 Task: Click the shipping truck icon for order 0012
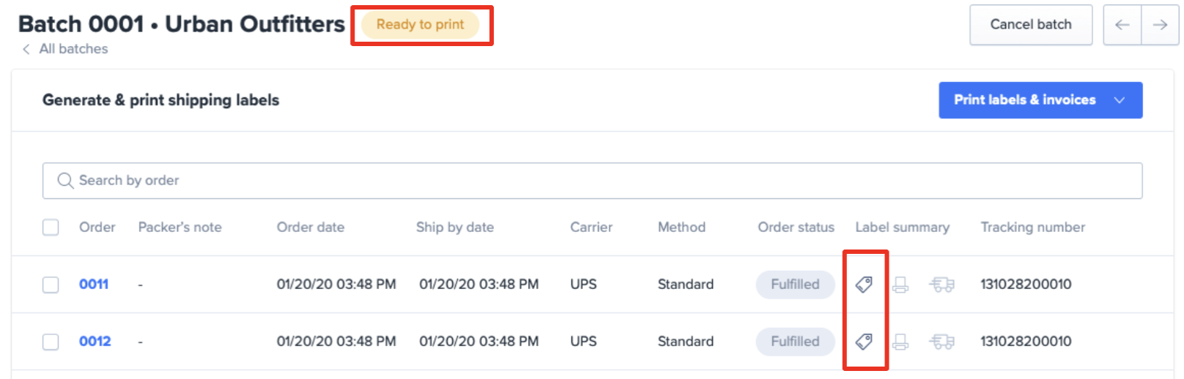942,341
